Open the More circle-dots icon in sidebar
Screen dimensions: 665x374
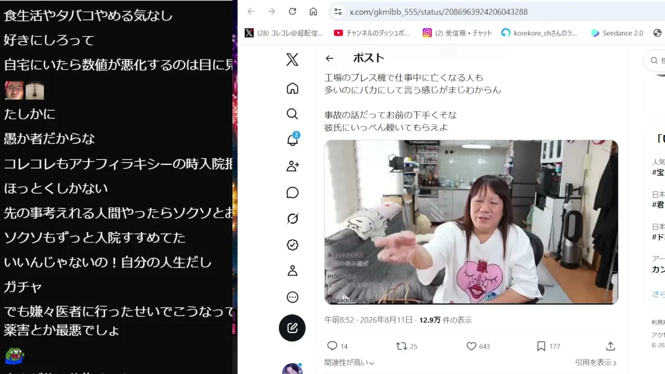pos(292,297)
